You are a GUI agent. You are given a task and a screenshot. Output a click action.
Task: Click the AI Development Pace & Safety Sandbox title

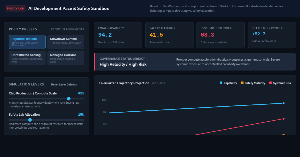[69, 8]
